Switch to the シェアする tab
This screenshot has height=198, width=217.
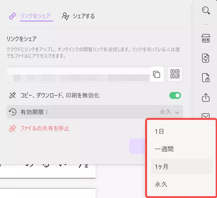pyautogui.click(x=84, y=16)
